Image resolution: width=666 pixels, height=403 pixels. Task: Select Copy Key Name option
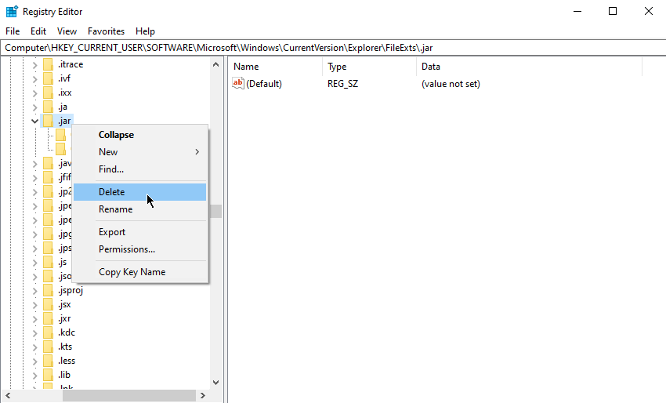pos(132,272)
